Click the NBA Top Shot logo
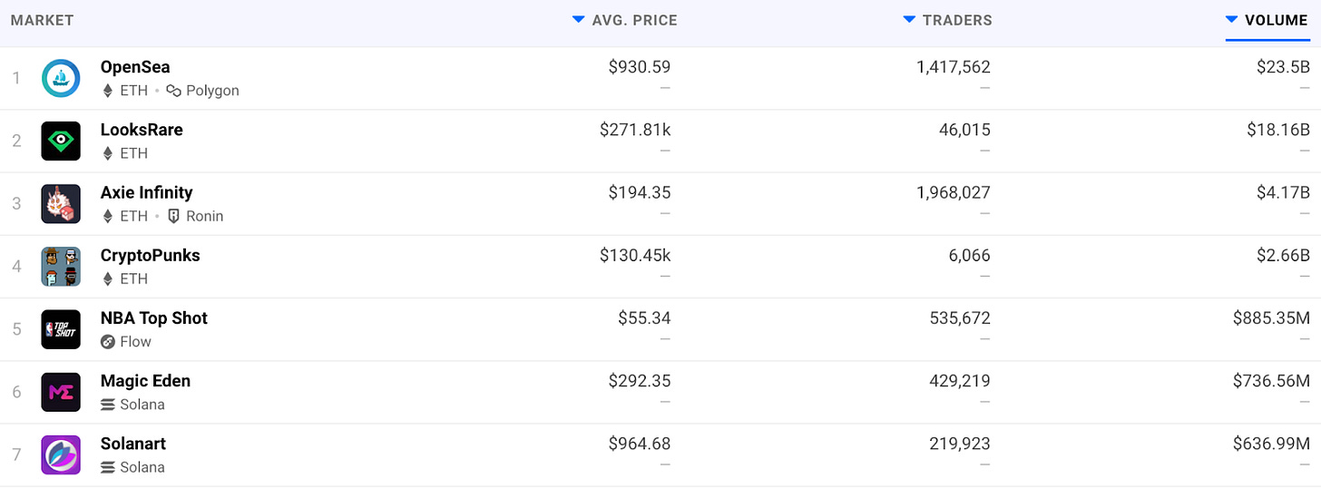Image resolution: width=1321 pixels, height=488 pixels. click(x=61, y=329)
